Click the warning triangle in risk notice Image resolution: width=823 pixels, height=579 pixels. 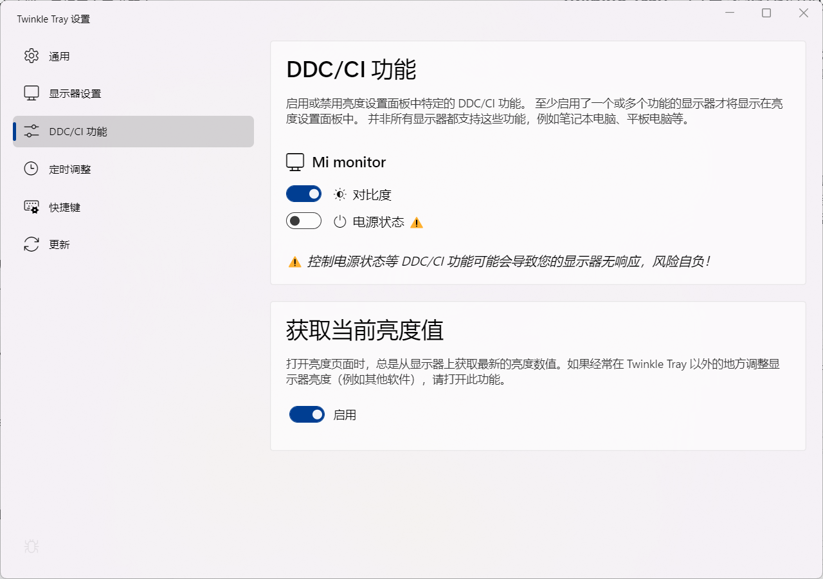click(295, 261)
